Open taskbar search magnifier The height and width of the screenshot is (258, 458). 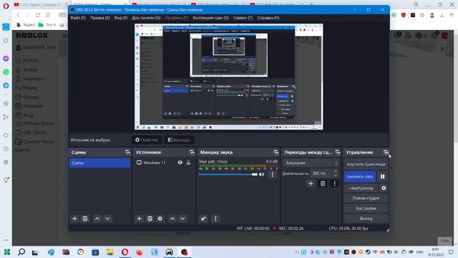(x=21, y=252)
